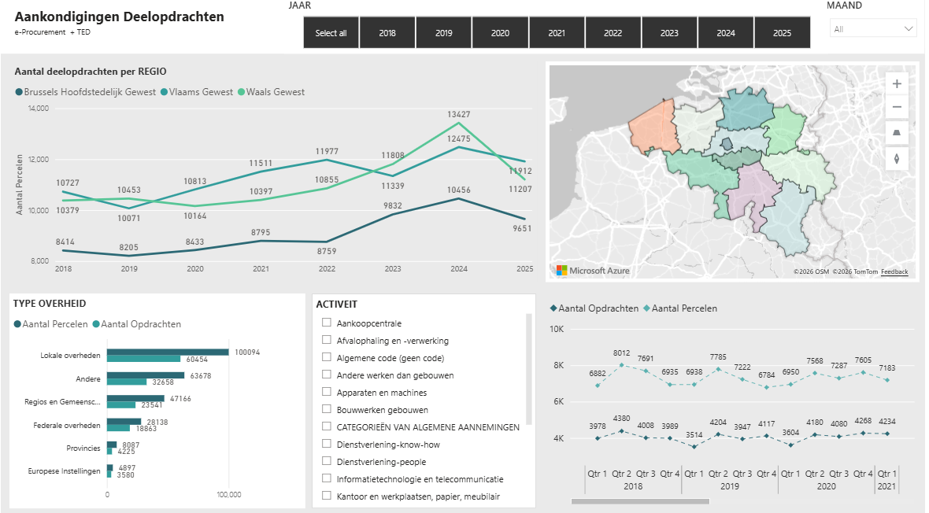Click the Aantal Percelen diamond legend marker
929x513 pixels.
646,308
